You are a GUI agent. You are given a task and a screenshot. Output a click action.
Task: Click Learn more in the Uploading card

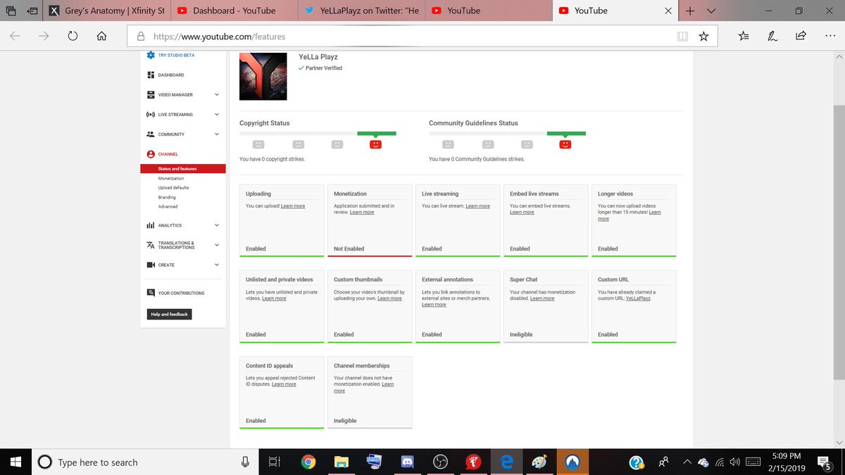pos(293,206)
